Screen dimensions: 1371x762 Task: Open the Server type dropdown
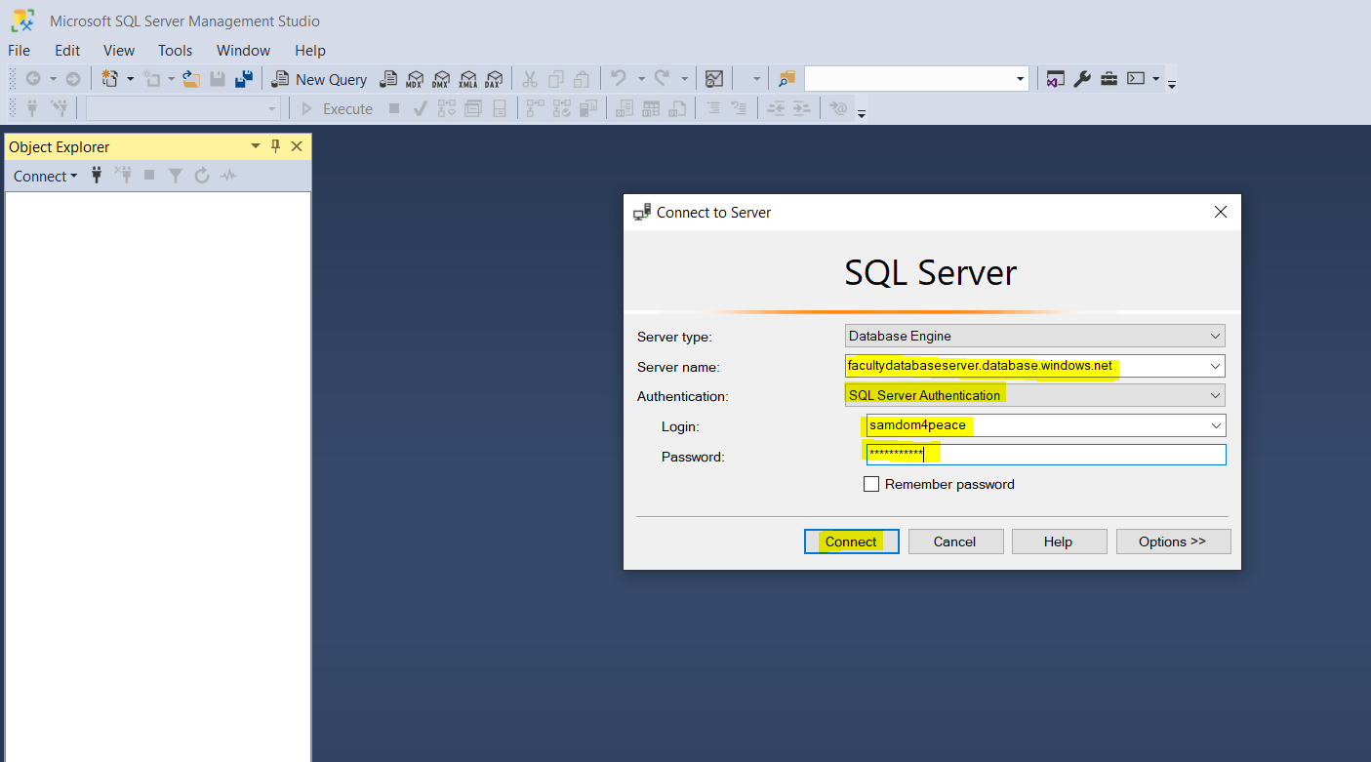1034,336
